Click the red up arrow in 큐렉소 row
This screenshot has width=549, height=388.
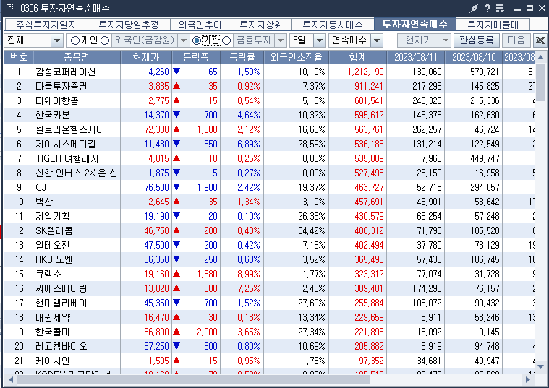pyautogui.click(x=176, y=274)
